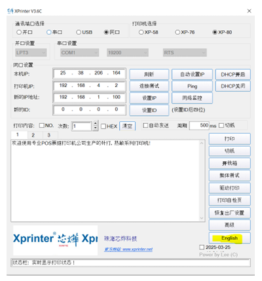Expand the RTS flow control dropdown

pos(185,52)
